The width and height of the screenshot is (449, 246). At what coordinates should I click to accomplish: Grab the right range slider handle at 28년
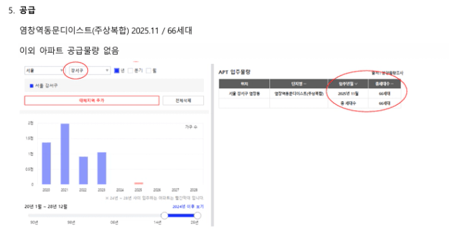[x=197, y=215]
